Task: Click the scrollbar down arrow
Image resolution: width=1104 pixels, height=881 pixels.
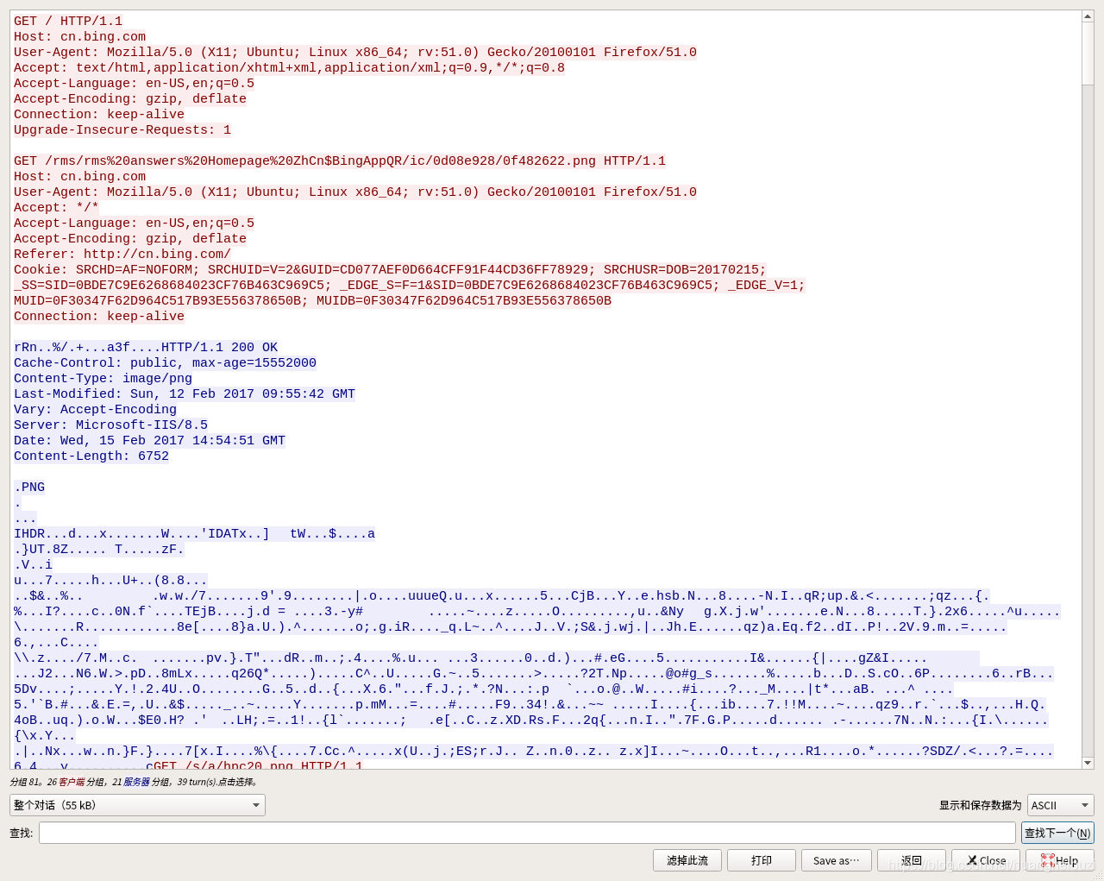Action: pos(1088,763)
